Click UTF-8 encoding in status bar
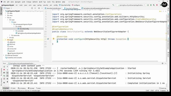Screen dimensions: 171x96 click(x=157, y=91)
